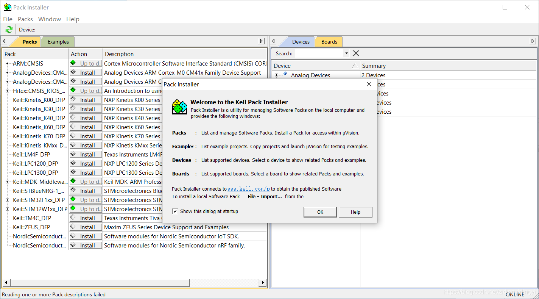Open the Window menu
The height and width of the screenshot is (299, 539).
coord(50,19)
